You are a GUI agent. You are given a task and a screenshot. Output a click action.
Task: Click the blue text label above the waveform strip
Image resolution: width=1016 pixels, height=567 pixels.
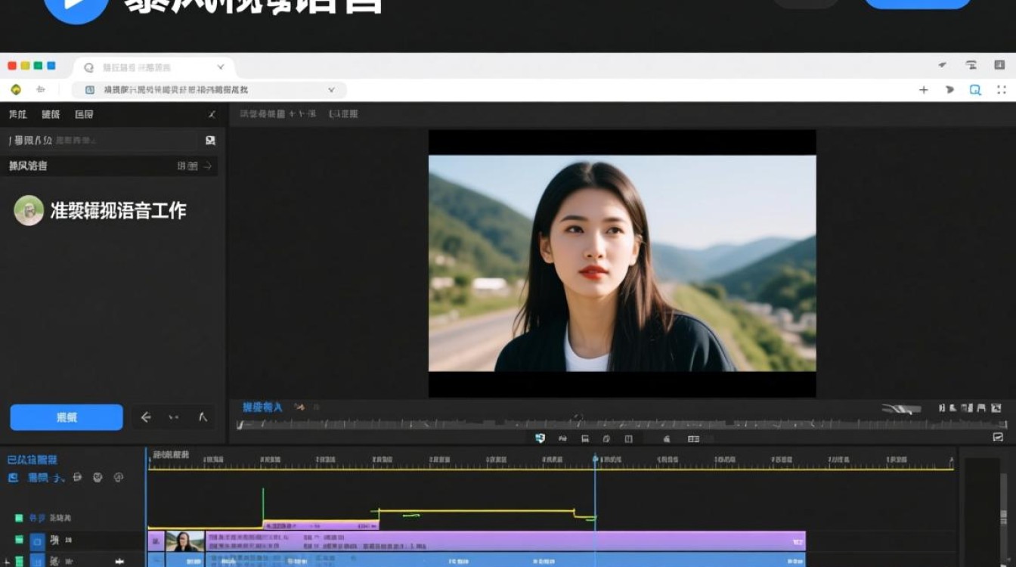(x=262, y=407)
